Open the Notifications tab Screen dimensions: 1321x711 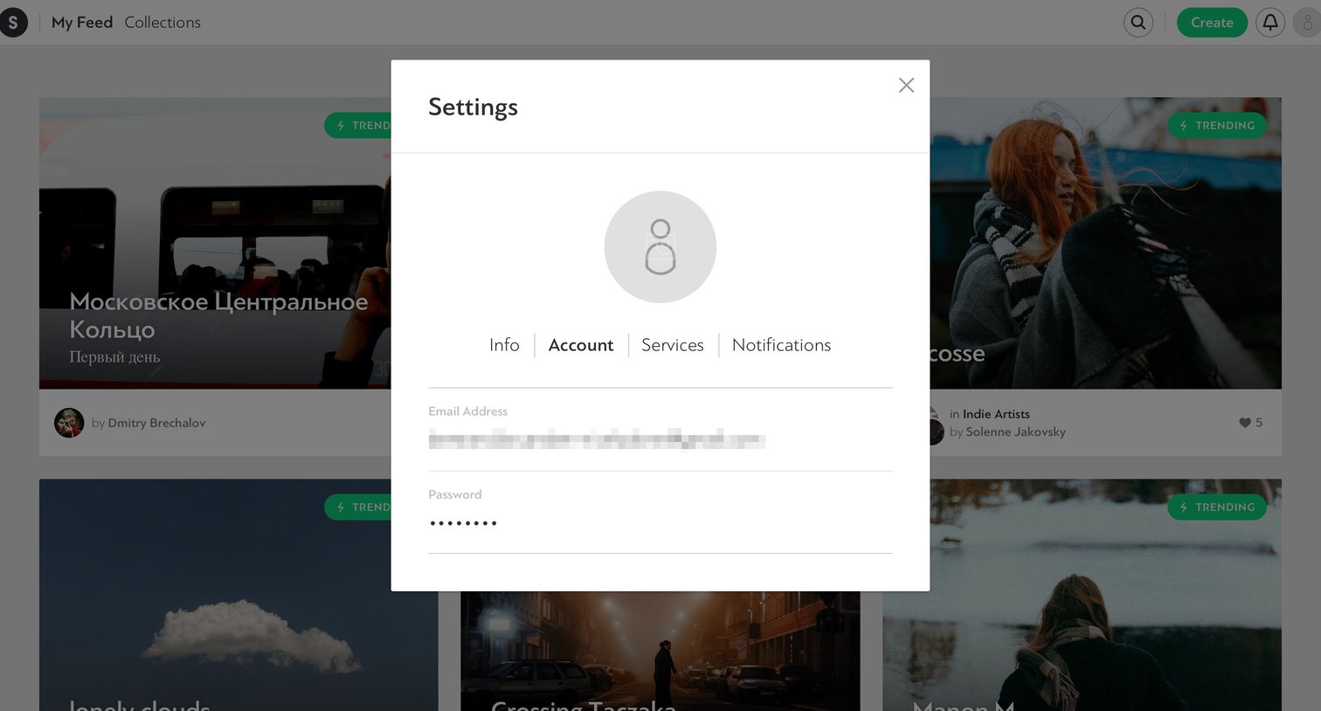[x=781, y=345]
